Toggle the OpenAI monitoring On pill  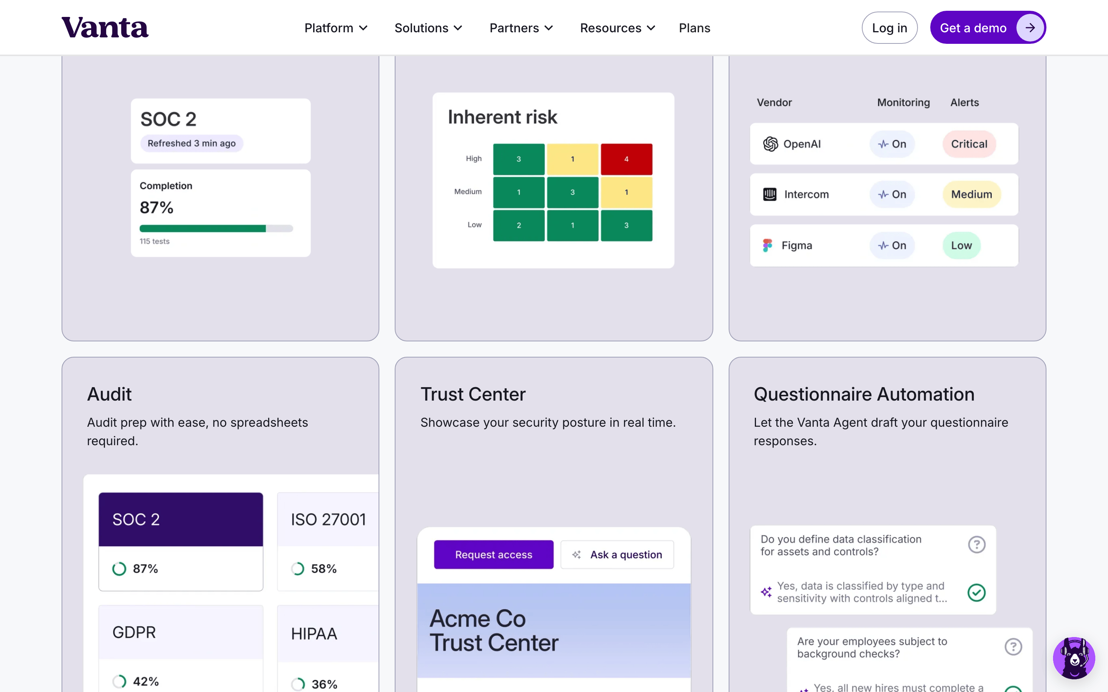pyautogui.click(x=892, y=144)
